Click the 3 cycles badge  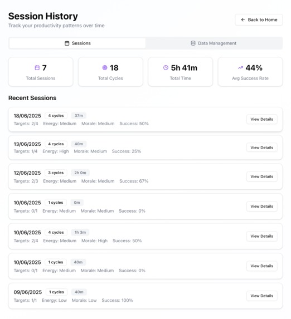point(56,173)
